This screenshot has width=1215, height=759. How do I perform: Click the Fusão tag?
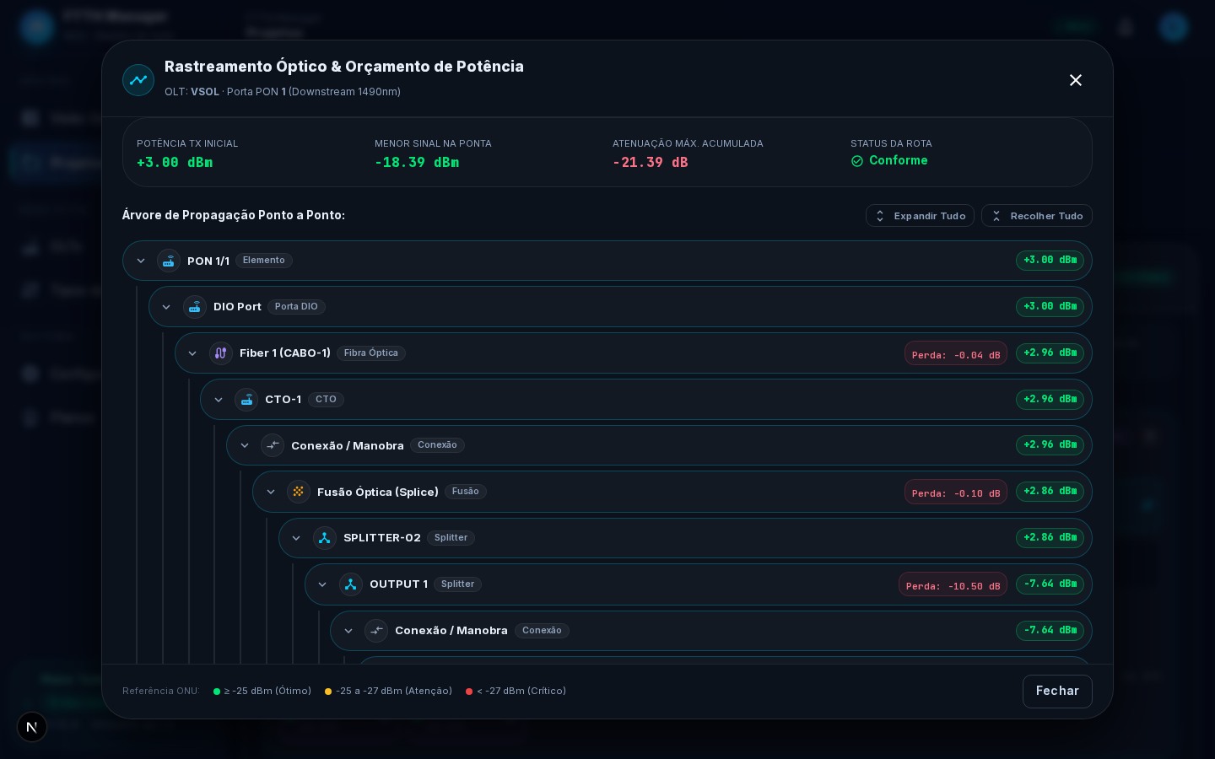coord(466,492)
